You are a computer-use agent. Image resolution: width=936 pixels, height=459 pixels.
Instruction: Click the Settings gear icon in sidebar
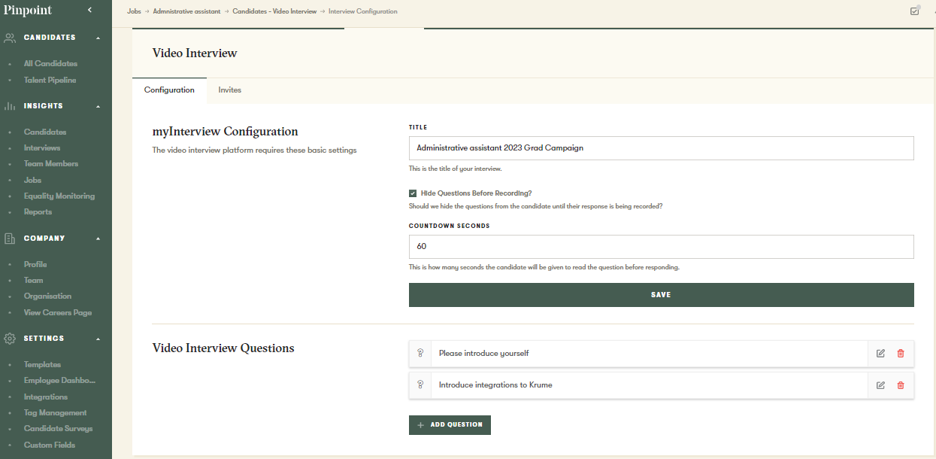click(10, 339)
